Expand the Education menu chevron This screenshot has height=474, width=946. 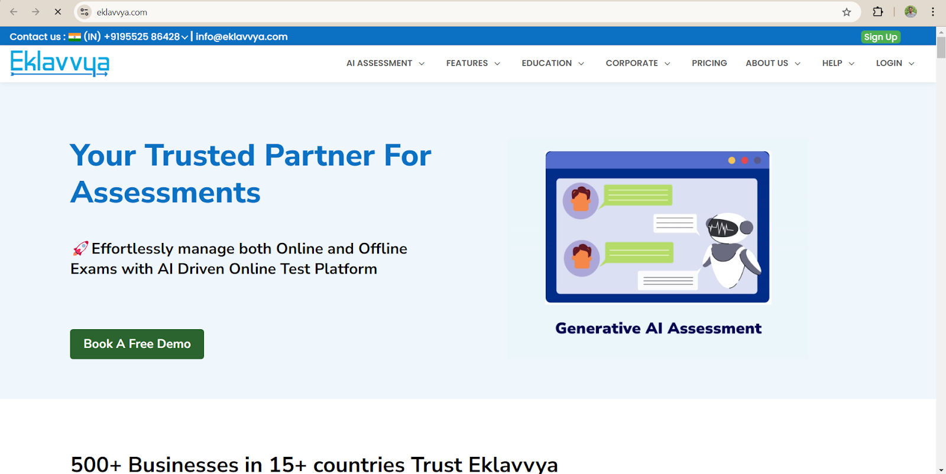coord(581,64)
